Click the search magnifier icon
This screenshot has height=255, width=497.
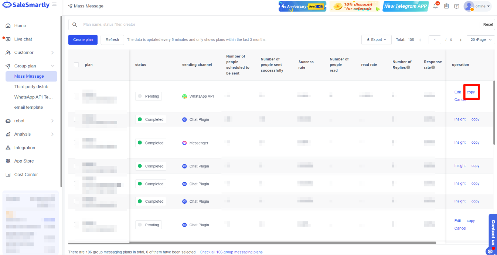tap(75, 25)
